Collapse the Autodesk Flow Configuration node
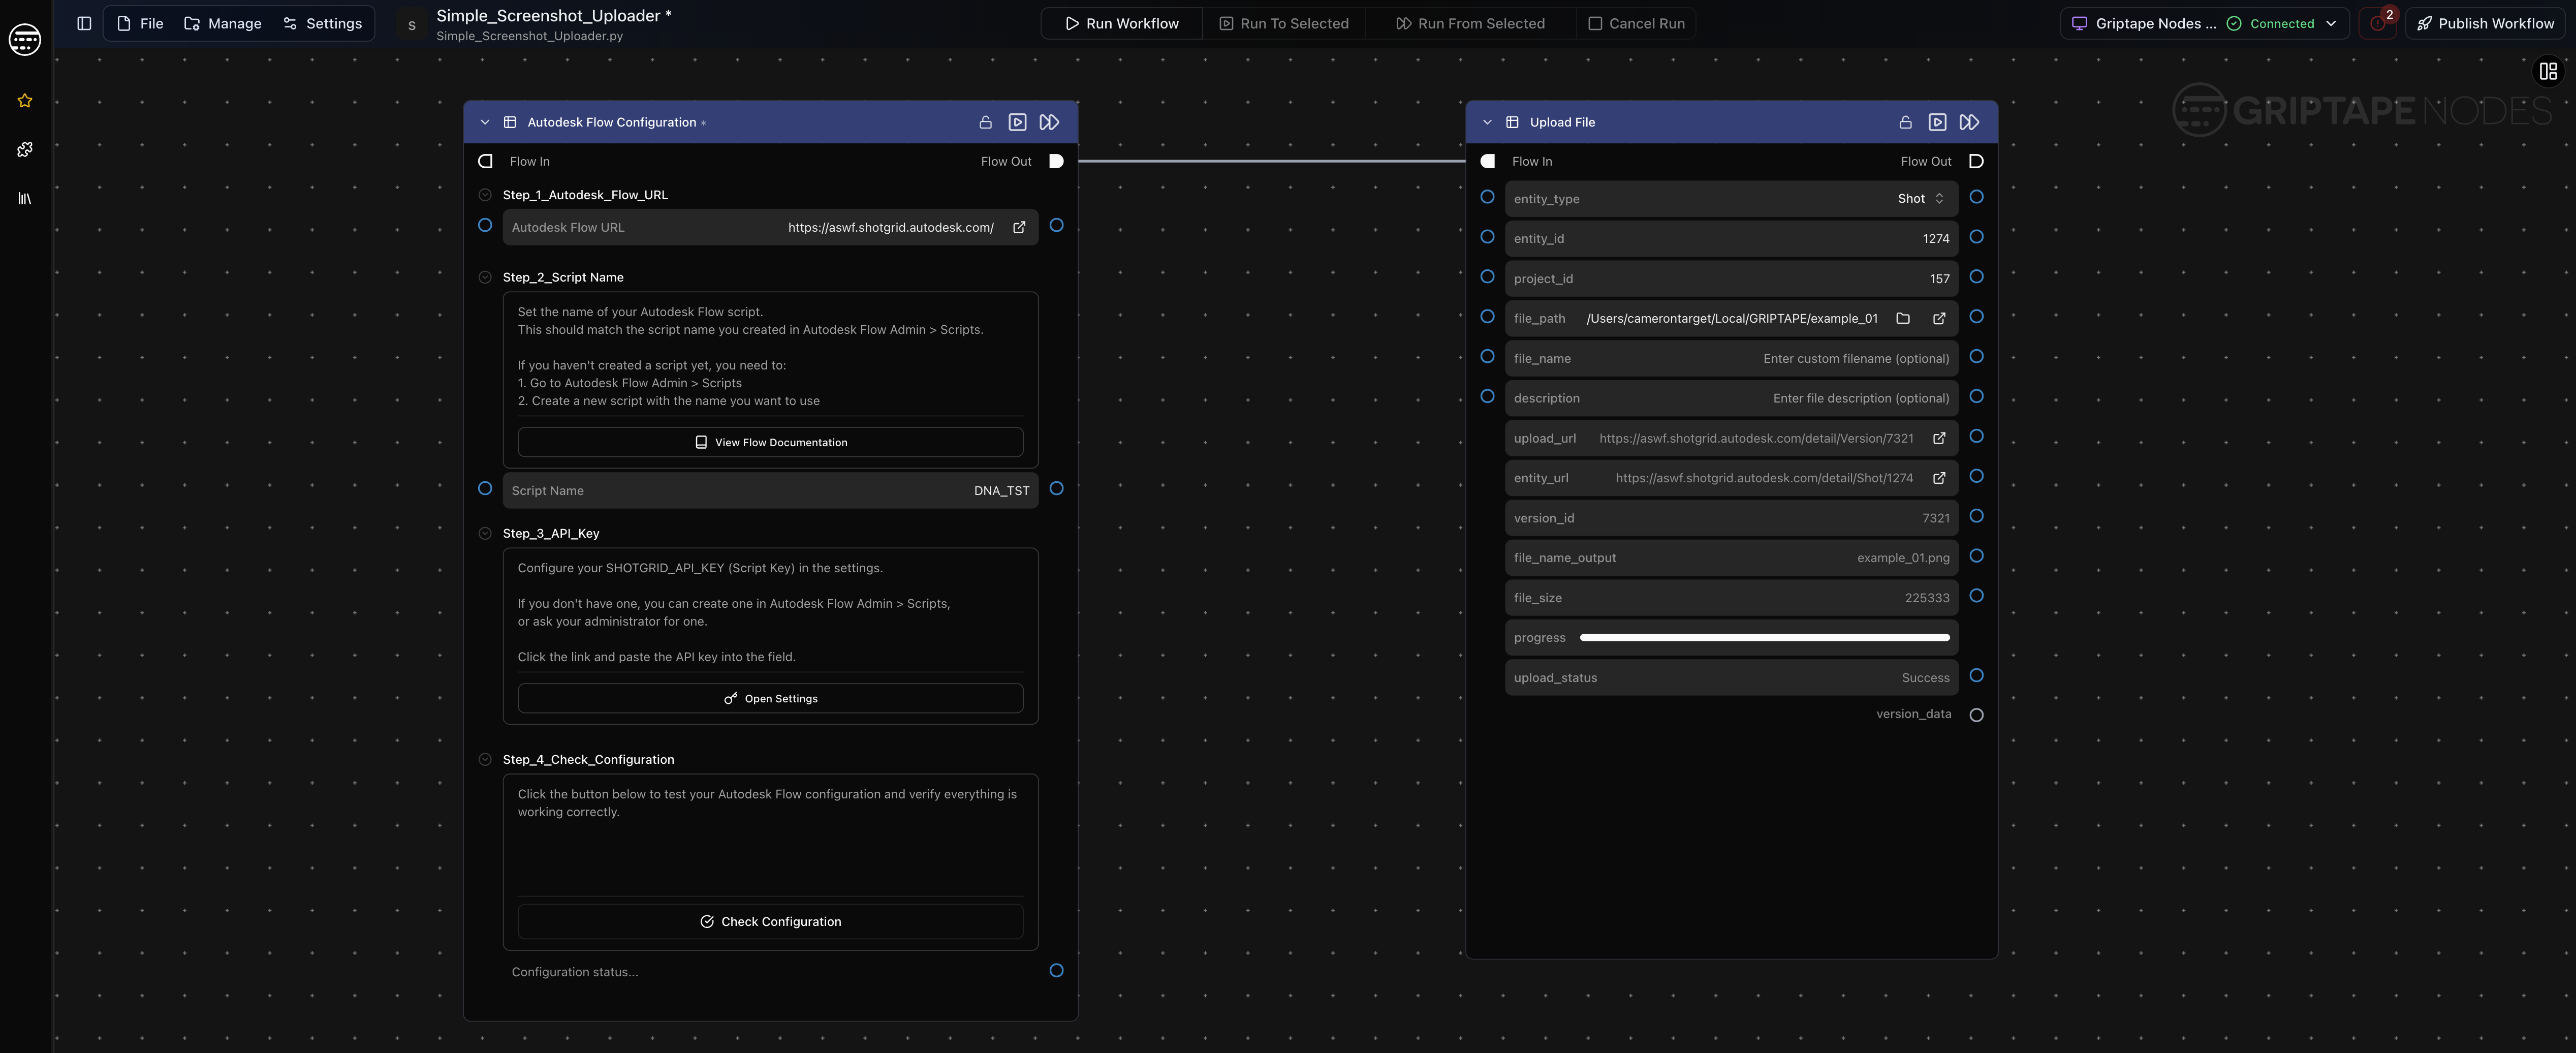2576x1053 pixels. tap(485, 122)
